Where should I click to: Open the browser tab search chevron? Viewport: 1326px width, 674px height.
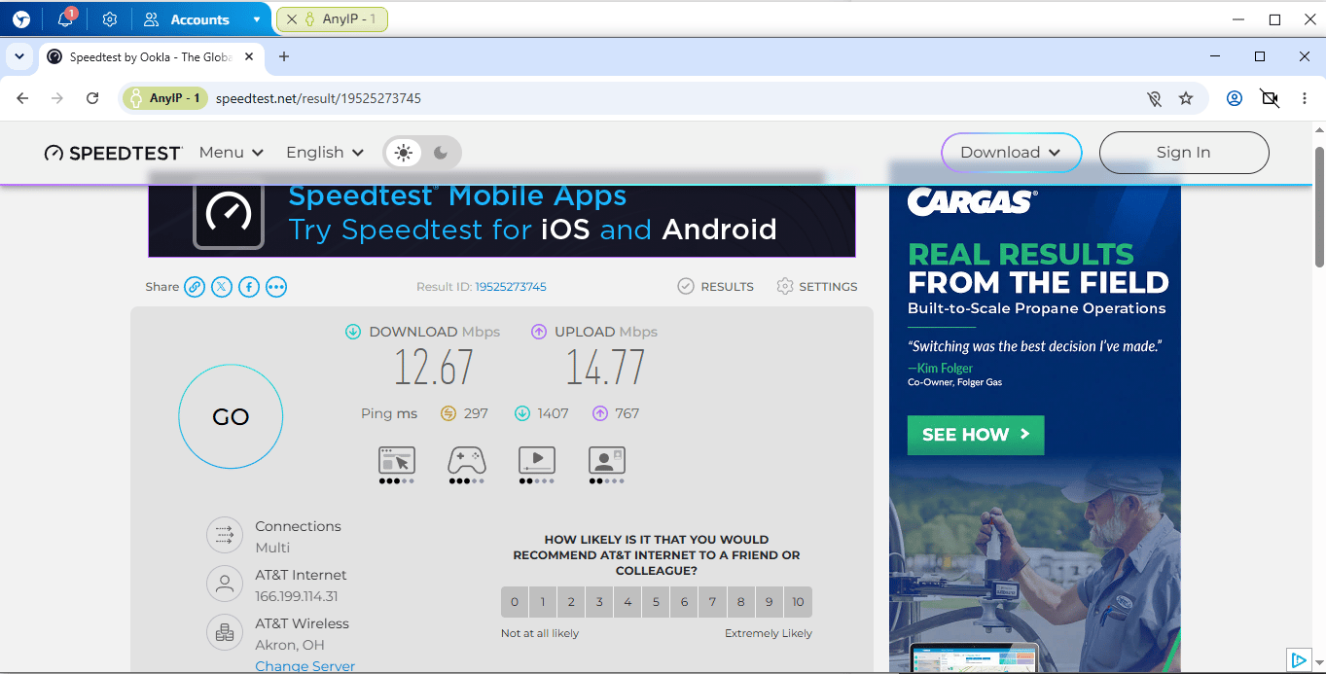pyautogui.click(x=19, y=56)
